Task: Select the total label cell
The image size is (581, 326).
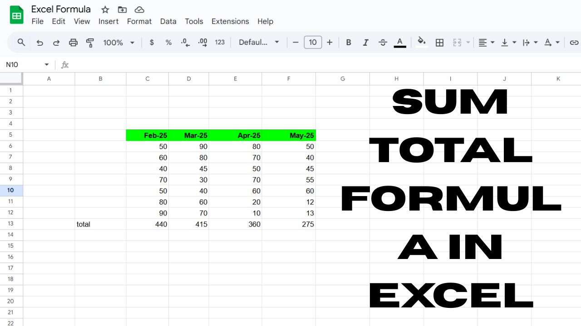Action: 100,224
